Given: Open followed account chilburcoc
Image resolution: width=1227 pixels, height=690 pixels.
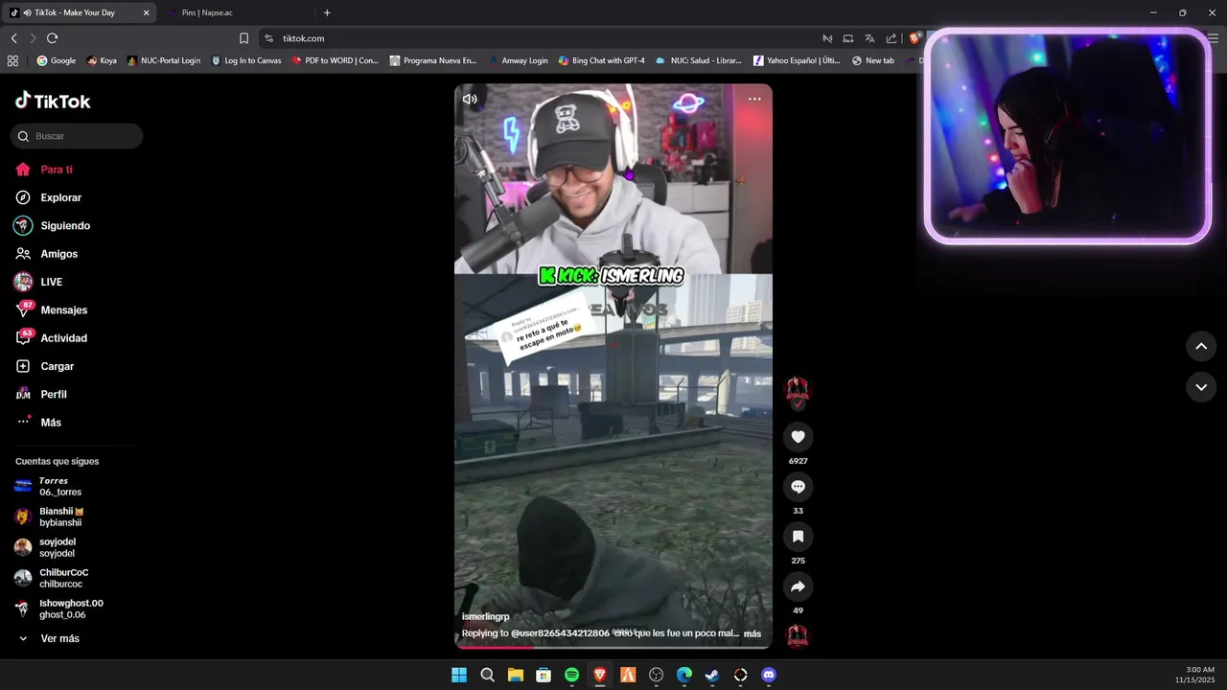Looking at the screenshot, I should tap(52, 578).
